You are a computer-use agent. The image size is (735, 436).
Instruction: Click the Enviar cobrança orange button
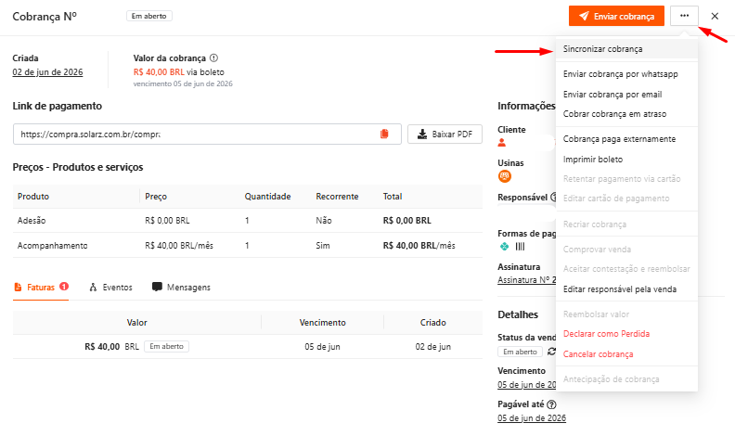[616, 16]
